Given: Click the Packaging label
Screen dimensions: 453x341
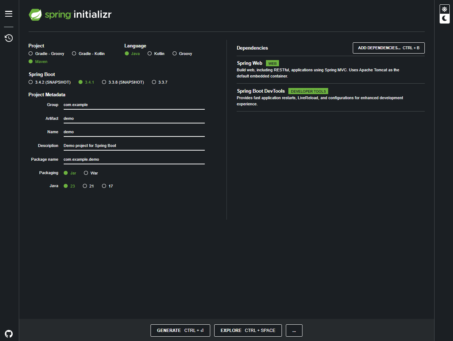Looking at the screenshot, I should click(x=49, y=173).
